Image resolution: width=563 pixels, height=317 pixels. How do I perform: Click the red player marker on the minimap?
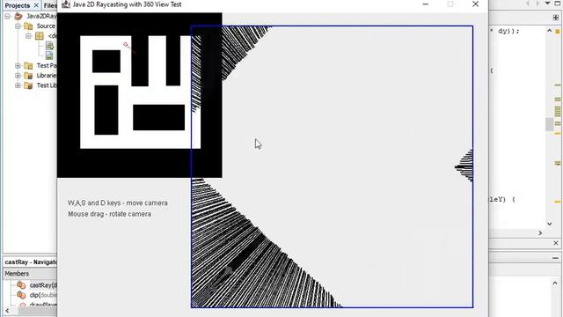pos(127,45)
